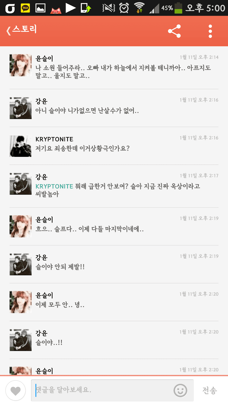Tap the battery indicator icon
Image resolution: width=228 pixels, height=406 pixels.
178,8
